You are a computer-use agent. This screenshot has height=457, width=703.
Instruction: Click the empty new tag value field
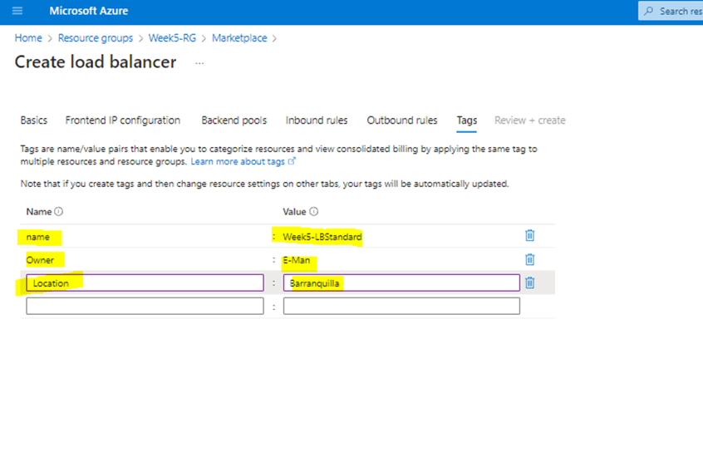click(x=401, y=307)
